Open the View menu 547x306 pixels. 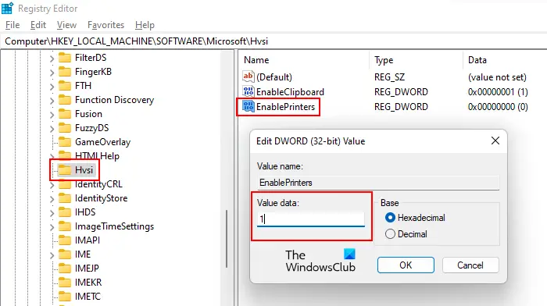[x=66, y=25]
